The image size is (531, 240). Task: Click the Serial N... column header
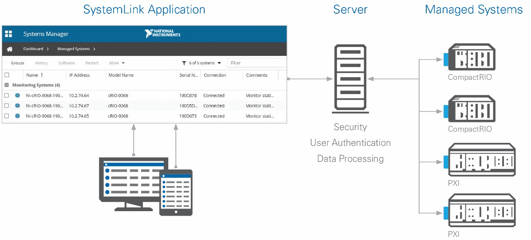[x=189, y=75]
